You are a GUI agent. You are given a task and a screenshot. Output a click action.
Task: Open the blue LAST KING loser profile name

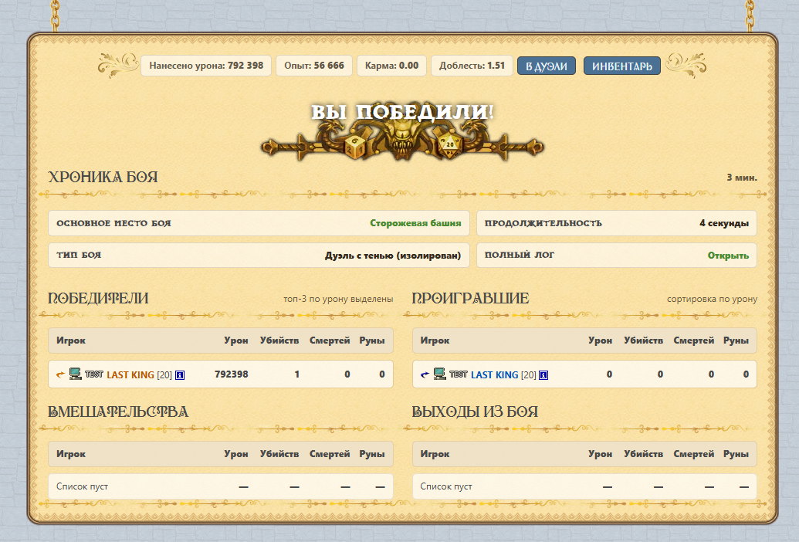coord(494,375)
